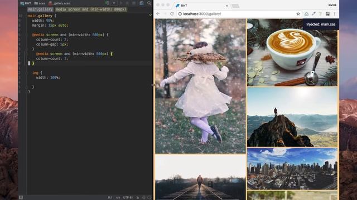Screen dimensions: 357x200
Task: Click the cursor position indicator in status bar
Action: [110, 198]
